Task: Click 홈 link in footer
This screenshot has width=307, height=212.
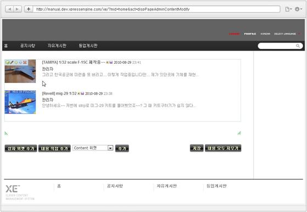Action: 59,186
